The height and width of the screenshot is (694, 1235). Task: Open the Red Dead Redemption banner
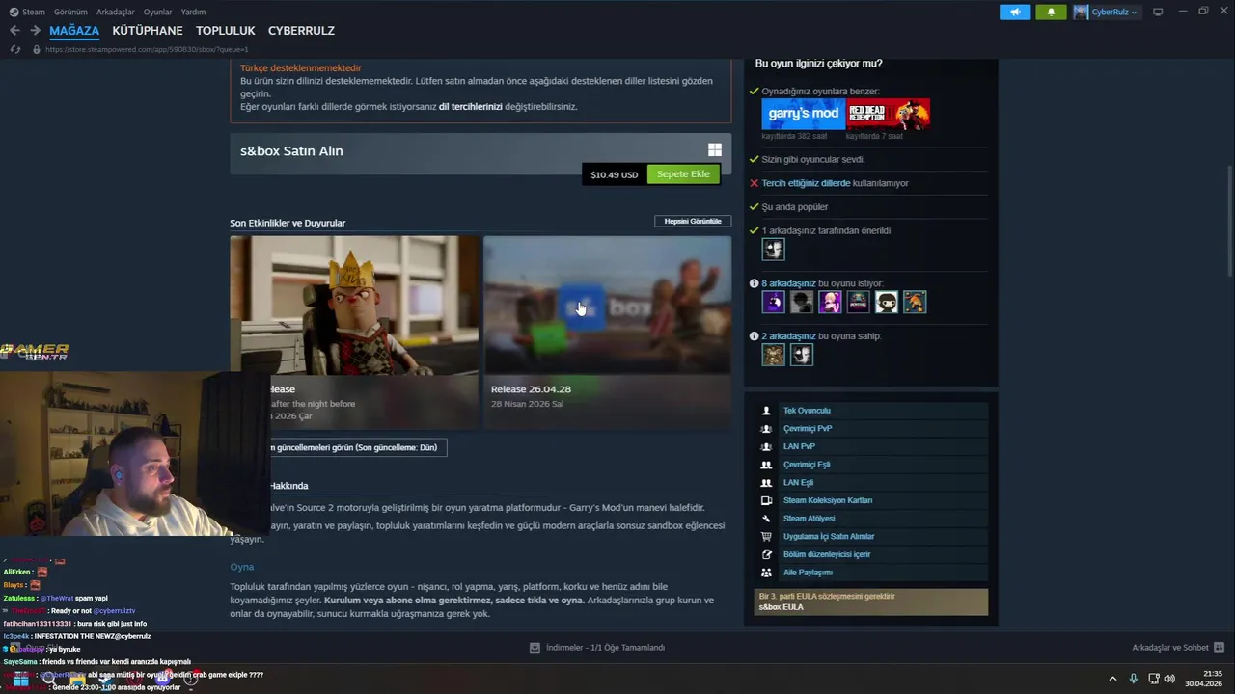tap(889, 114)
